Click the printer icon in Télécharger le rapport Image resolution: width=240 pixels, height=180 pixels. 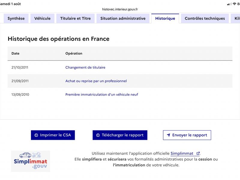[98, 135]
